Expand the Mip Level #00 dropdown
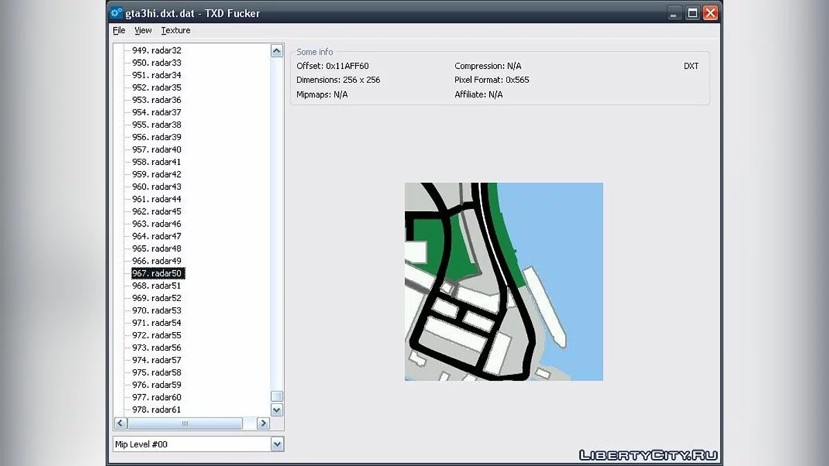Image resolution: width=829 pixels, height=466 pixels. point(277,445)
